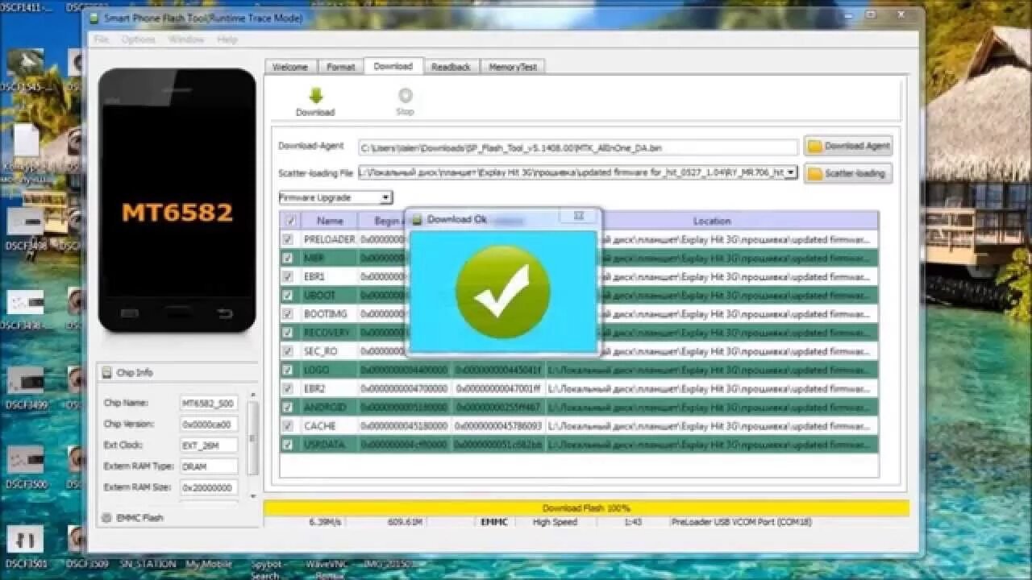Click the Download Agent button
This screenshot has height=580, width=1032.
(x=848, y=146)
